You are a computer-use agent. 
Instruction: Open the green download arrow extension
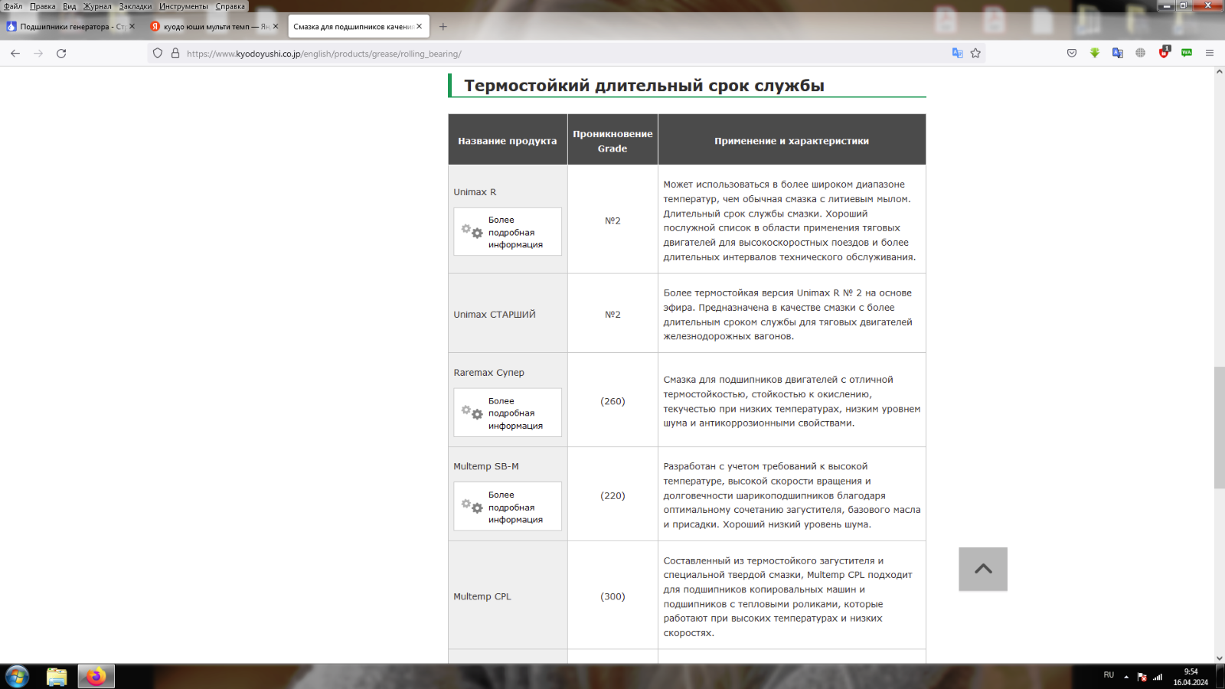point(1095,54)
